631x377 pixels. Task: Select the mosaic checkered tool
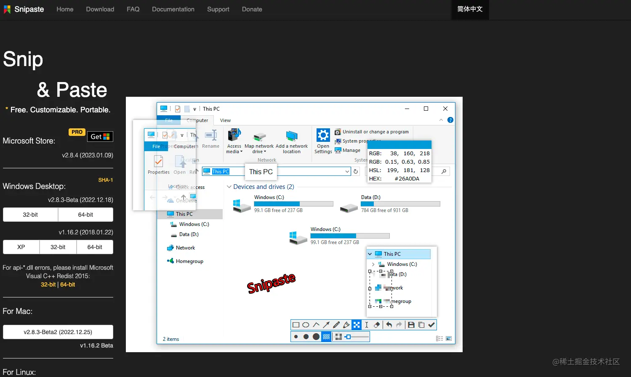pos(357,325)
